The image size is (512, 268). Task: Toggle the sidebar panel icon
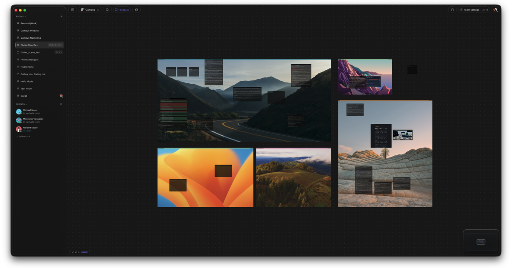[73, 10]
